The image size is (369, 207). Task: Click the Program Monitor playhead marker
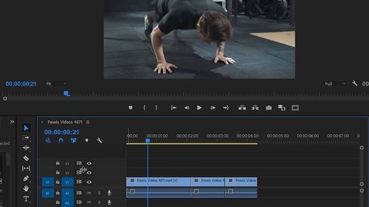pos(67,94)
